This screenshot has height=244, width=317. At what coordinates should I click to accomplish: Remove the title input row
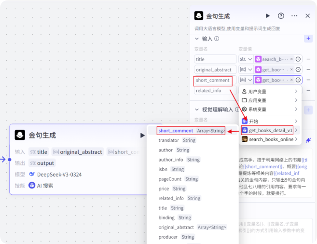tap(308, 59)
